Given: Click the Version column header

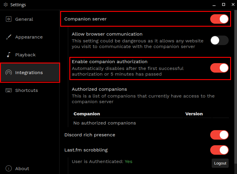Looking at the screenshot, I should [x=194, y=114].
